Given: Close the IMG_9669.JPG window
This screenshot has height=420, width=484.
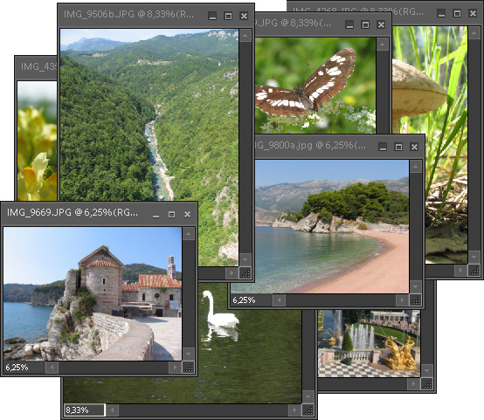Looking at the screenshot, I should [187, 215].
